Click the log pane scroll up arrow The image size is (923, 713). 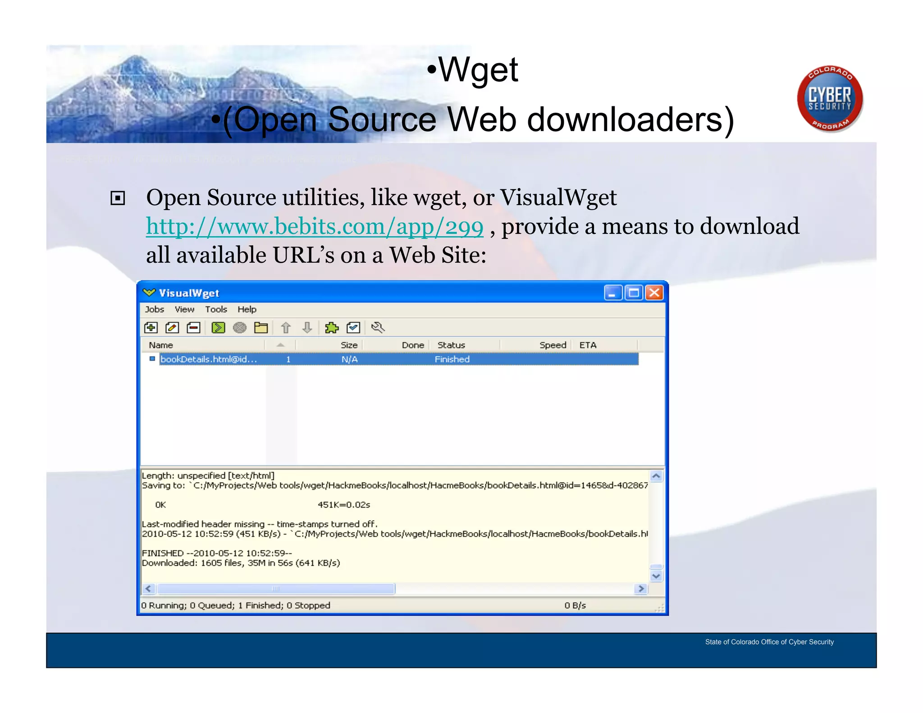[x=656, y=476]
